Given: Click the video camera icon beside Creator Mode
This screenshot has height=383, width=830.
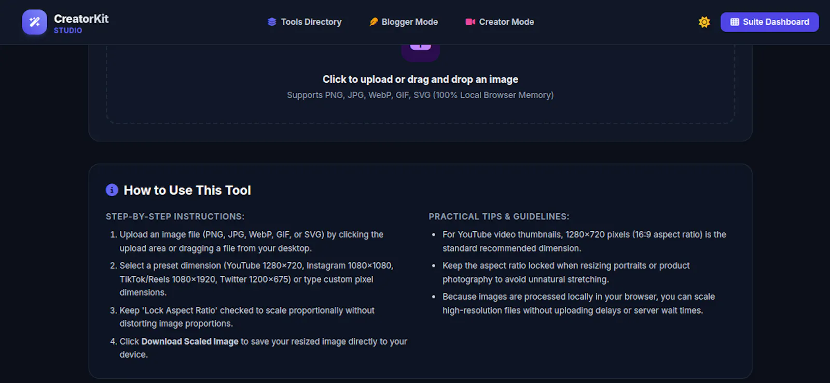Looking at the screenshot, I should coord(471,22).
